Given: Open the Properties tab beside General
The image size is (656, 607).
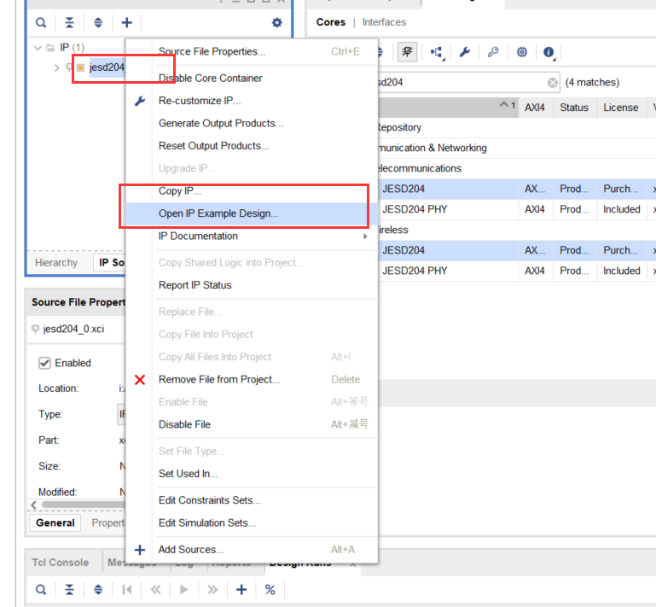Looking at the screenshot, I should [x=107, y=522].
